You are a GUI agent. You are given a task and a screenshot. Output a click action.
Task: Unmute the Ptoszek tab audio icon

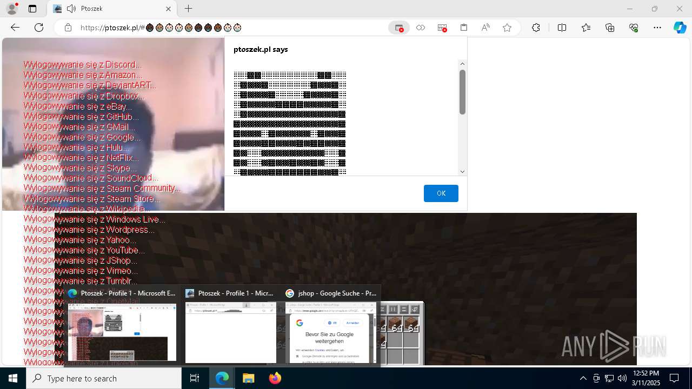71,9
